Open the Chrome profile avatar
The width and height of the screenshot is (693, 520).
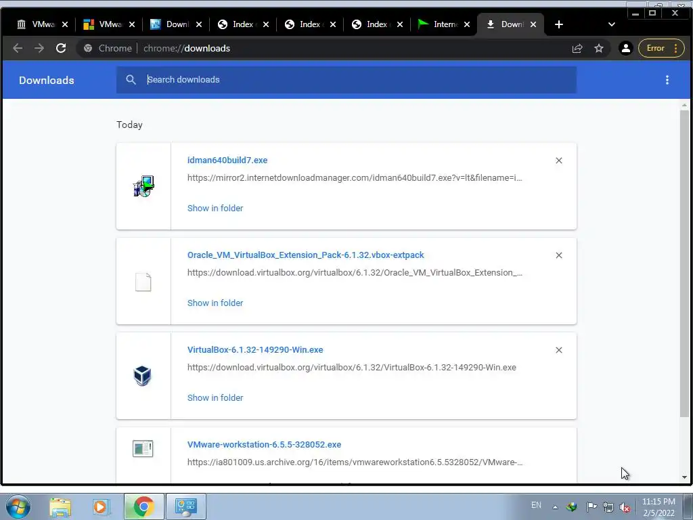[x=626, y=48]
